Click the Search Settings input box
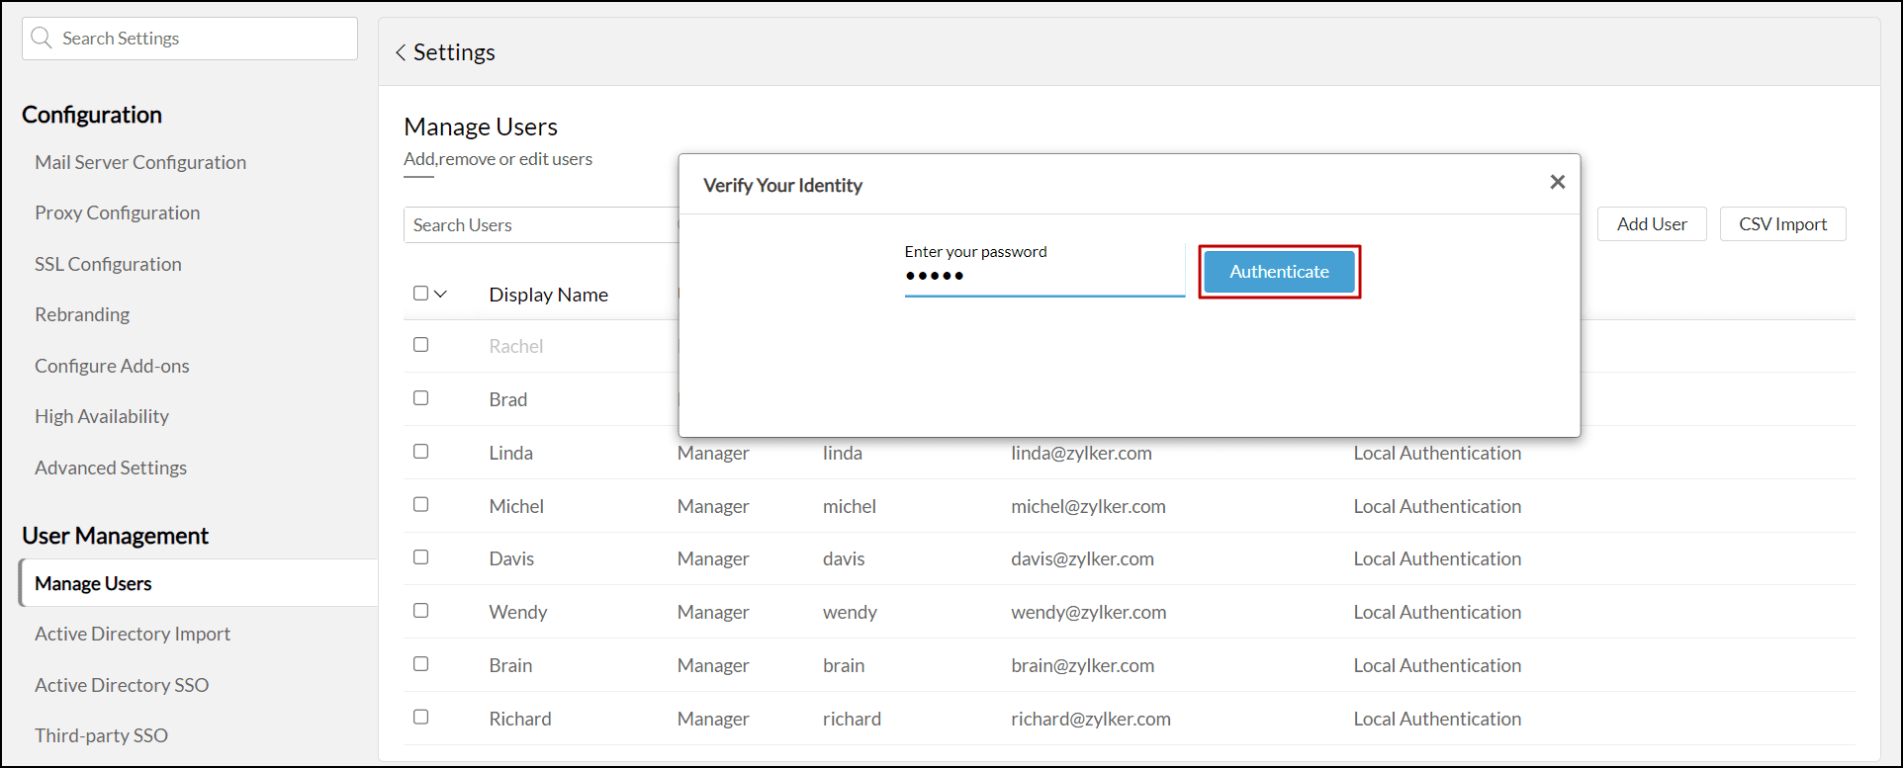 pyautogui.click(x=203, y=39)
